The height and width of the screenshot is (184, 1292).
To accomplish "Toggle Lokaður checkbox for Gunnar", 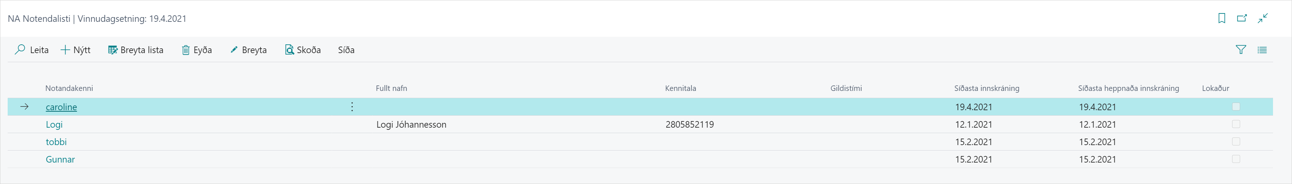I will [x=1236, y=159].
